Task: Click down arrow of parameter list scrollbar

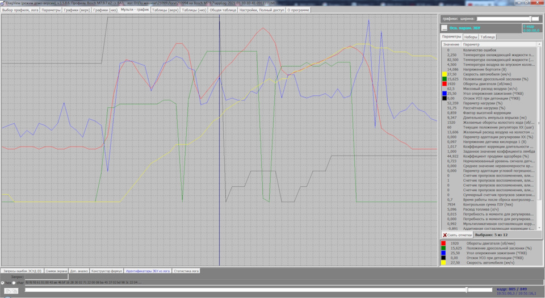Action: point(539,228)
